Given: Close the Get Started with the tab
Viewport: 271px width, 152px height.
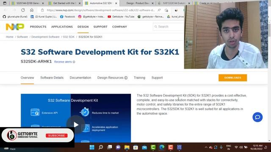Looking at the screenshot, I should tap(80, 3).
